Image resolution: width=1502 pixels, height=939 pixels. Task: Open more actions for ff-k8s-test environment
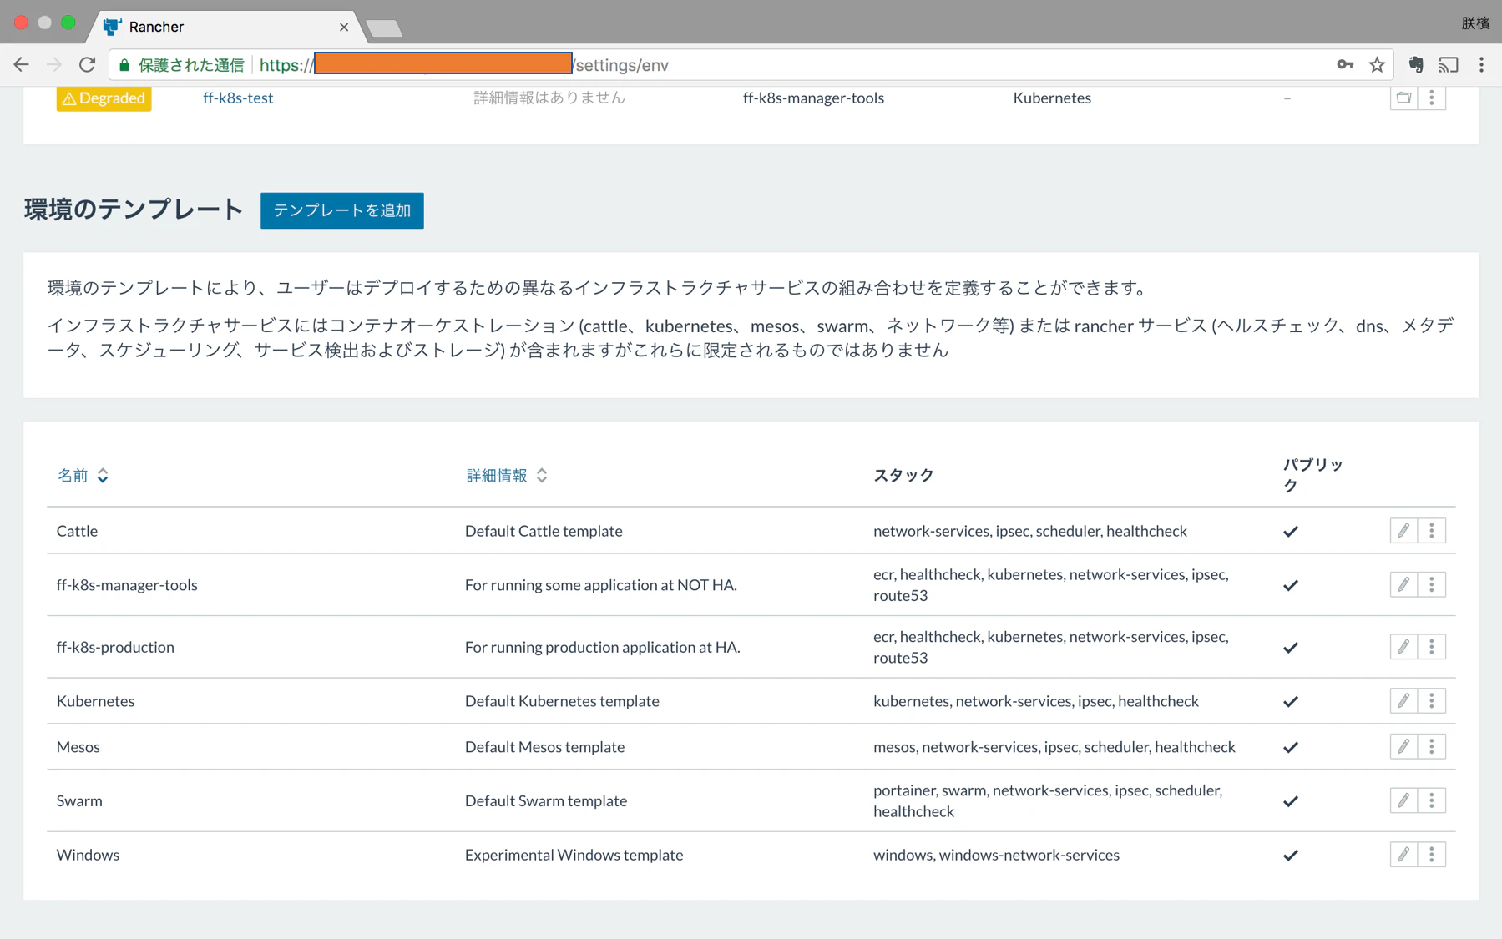[x=1432, y=98]
